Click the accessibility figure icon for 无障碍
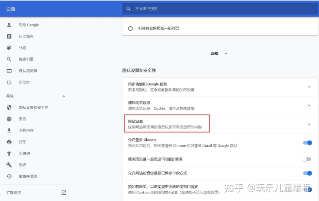The height and width of the screenshot is (201, 319). coord(9,153)
